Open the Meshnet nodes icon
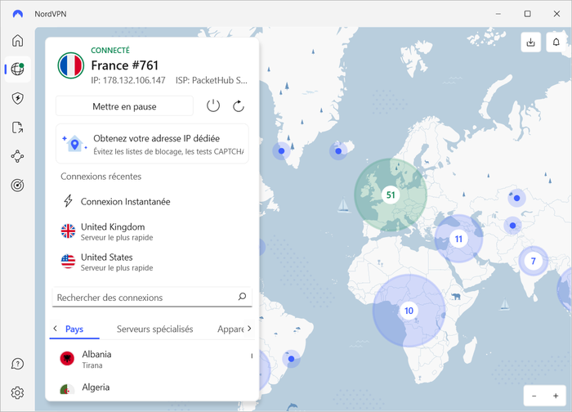The height and width of the screenshot is (412, 572). [17, 157]
